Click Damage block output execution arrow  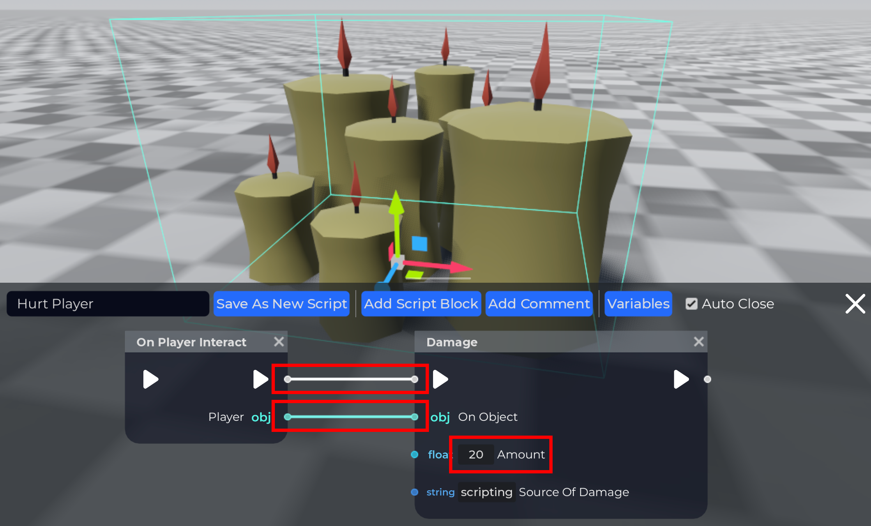681,379
